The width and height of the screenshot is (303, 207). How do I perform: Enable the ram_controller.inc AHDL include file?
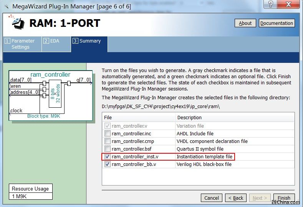coord(107,133)
